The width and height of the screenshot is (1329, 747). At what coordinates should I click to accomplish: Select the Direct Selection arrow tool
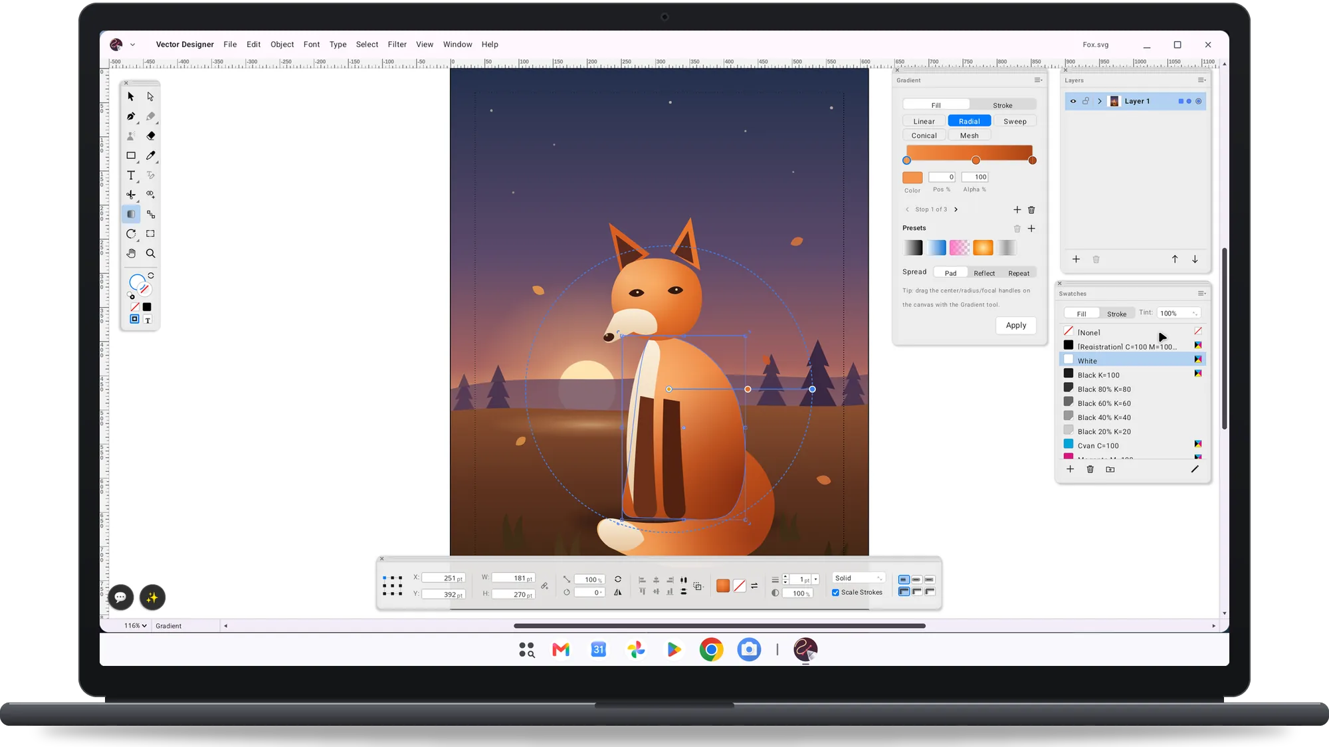151,96
